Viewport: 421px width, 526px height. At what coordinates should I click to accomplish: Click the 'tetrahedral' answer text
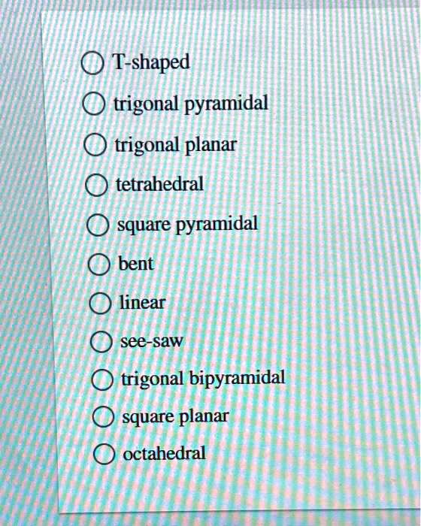(160, 184)
